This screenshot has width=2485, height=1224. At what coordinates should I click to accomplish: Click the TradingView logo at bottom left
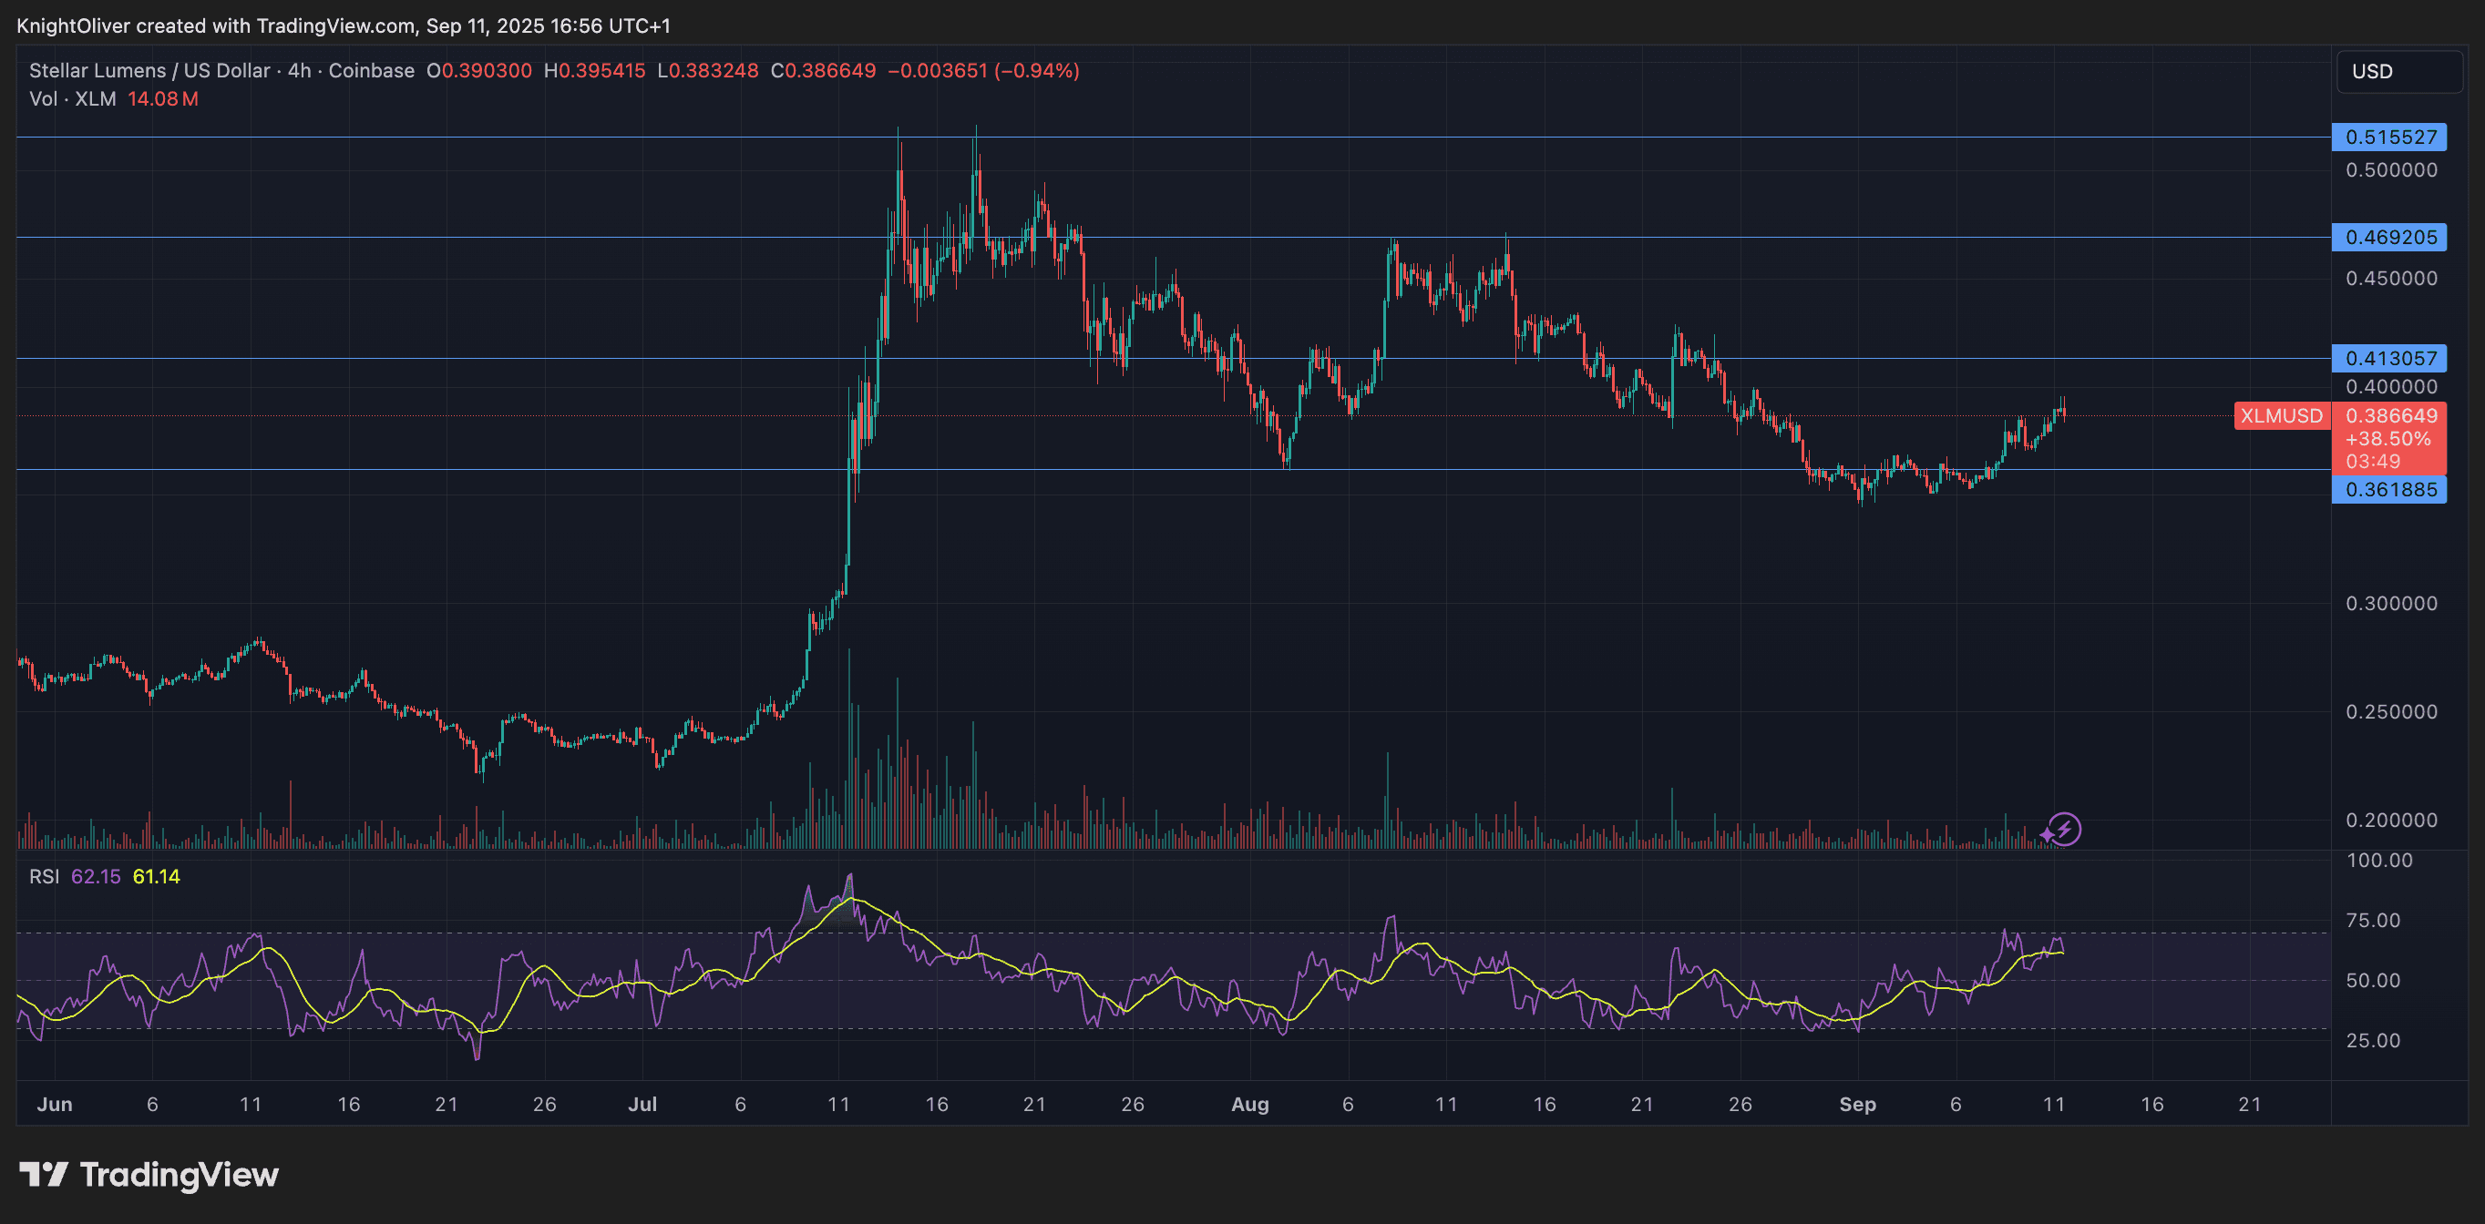click(149, 1175)
